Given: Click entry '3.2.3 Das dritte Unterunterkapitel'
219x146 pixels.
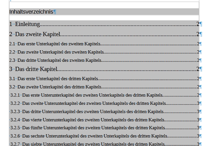Looking at the screenshot, I should [105, 112].
